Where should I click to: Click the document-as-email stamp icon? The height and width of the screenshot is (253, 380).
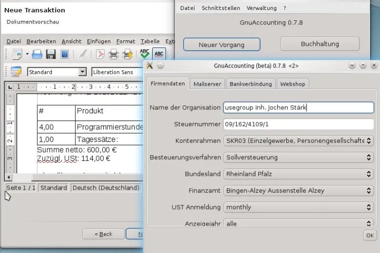(65, 54)
